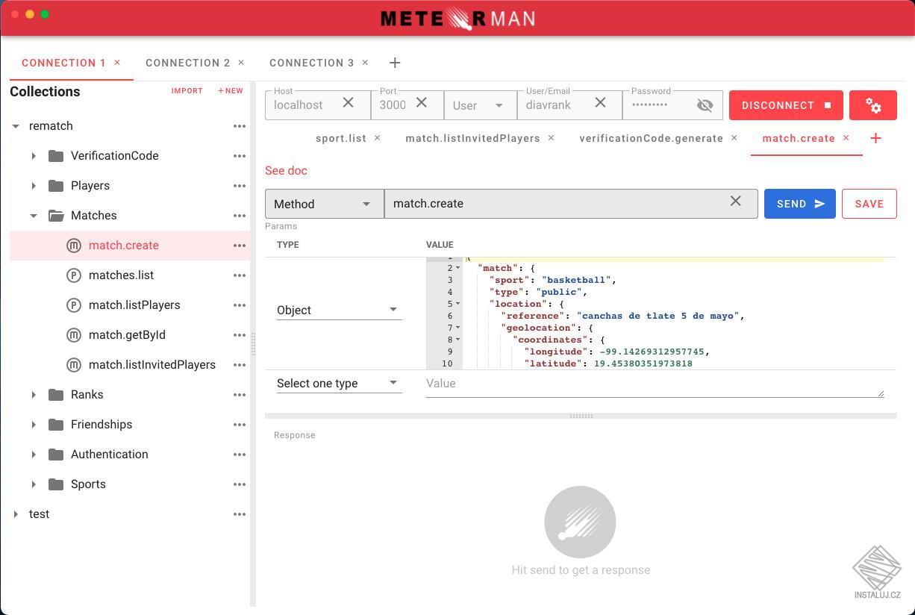This screenshot has height=615, width=915.
Task: Open the sport.list request tab
Action: point(341,138)
